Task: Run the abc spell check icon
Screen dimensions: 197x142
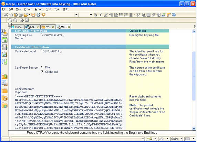Action: 164,15
